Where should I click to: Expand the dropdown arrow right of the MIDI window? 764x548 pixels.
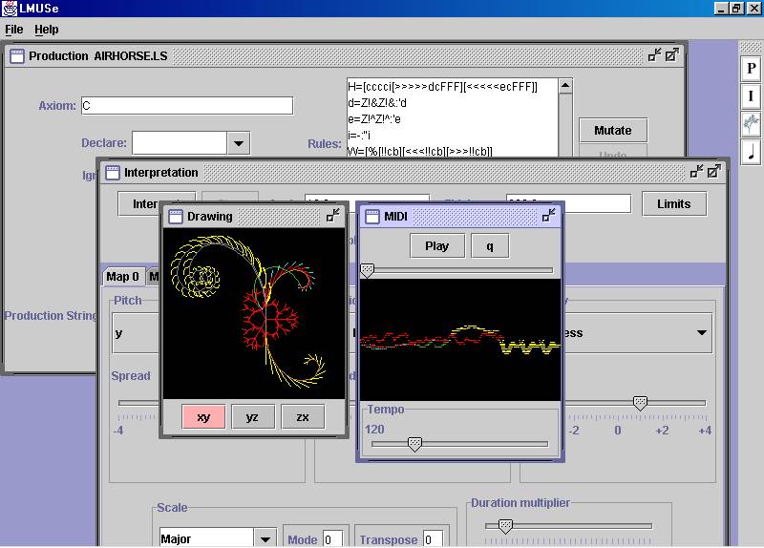[x=702, y=333]
